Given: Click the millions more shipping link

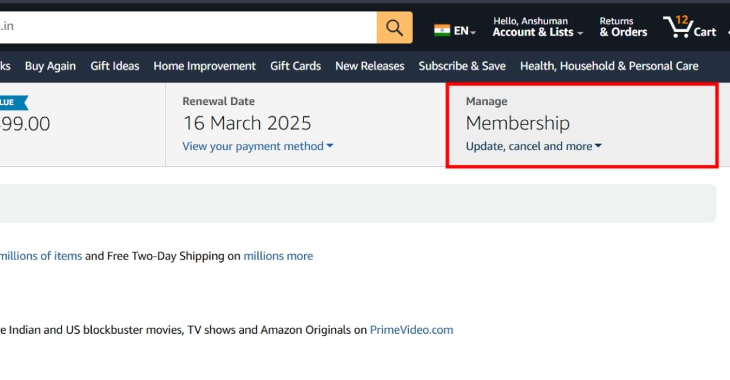Looking at the screenshot, I should click(x=278, y=255).
